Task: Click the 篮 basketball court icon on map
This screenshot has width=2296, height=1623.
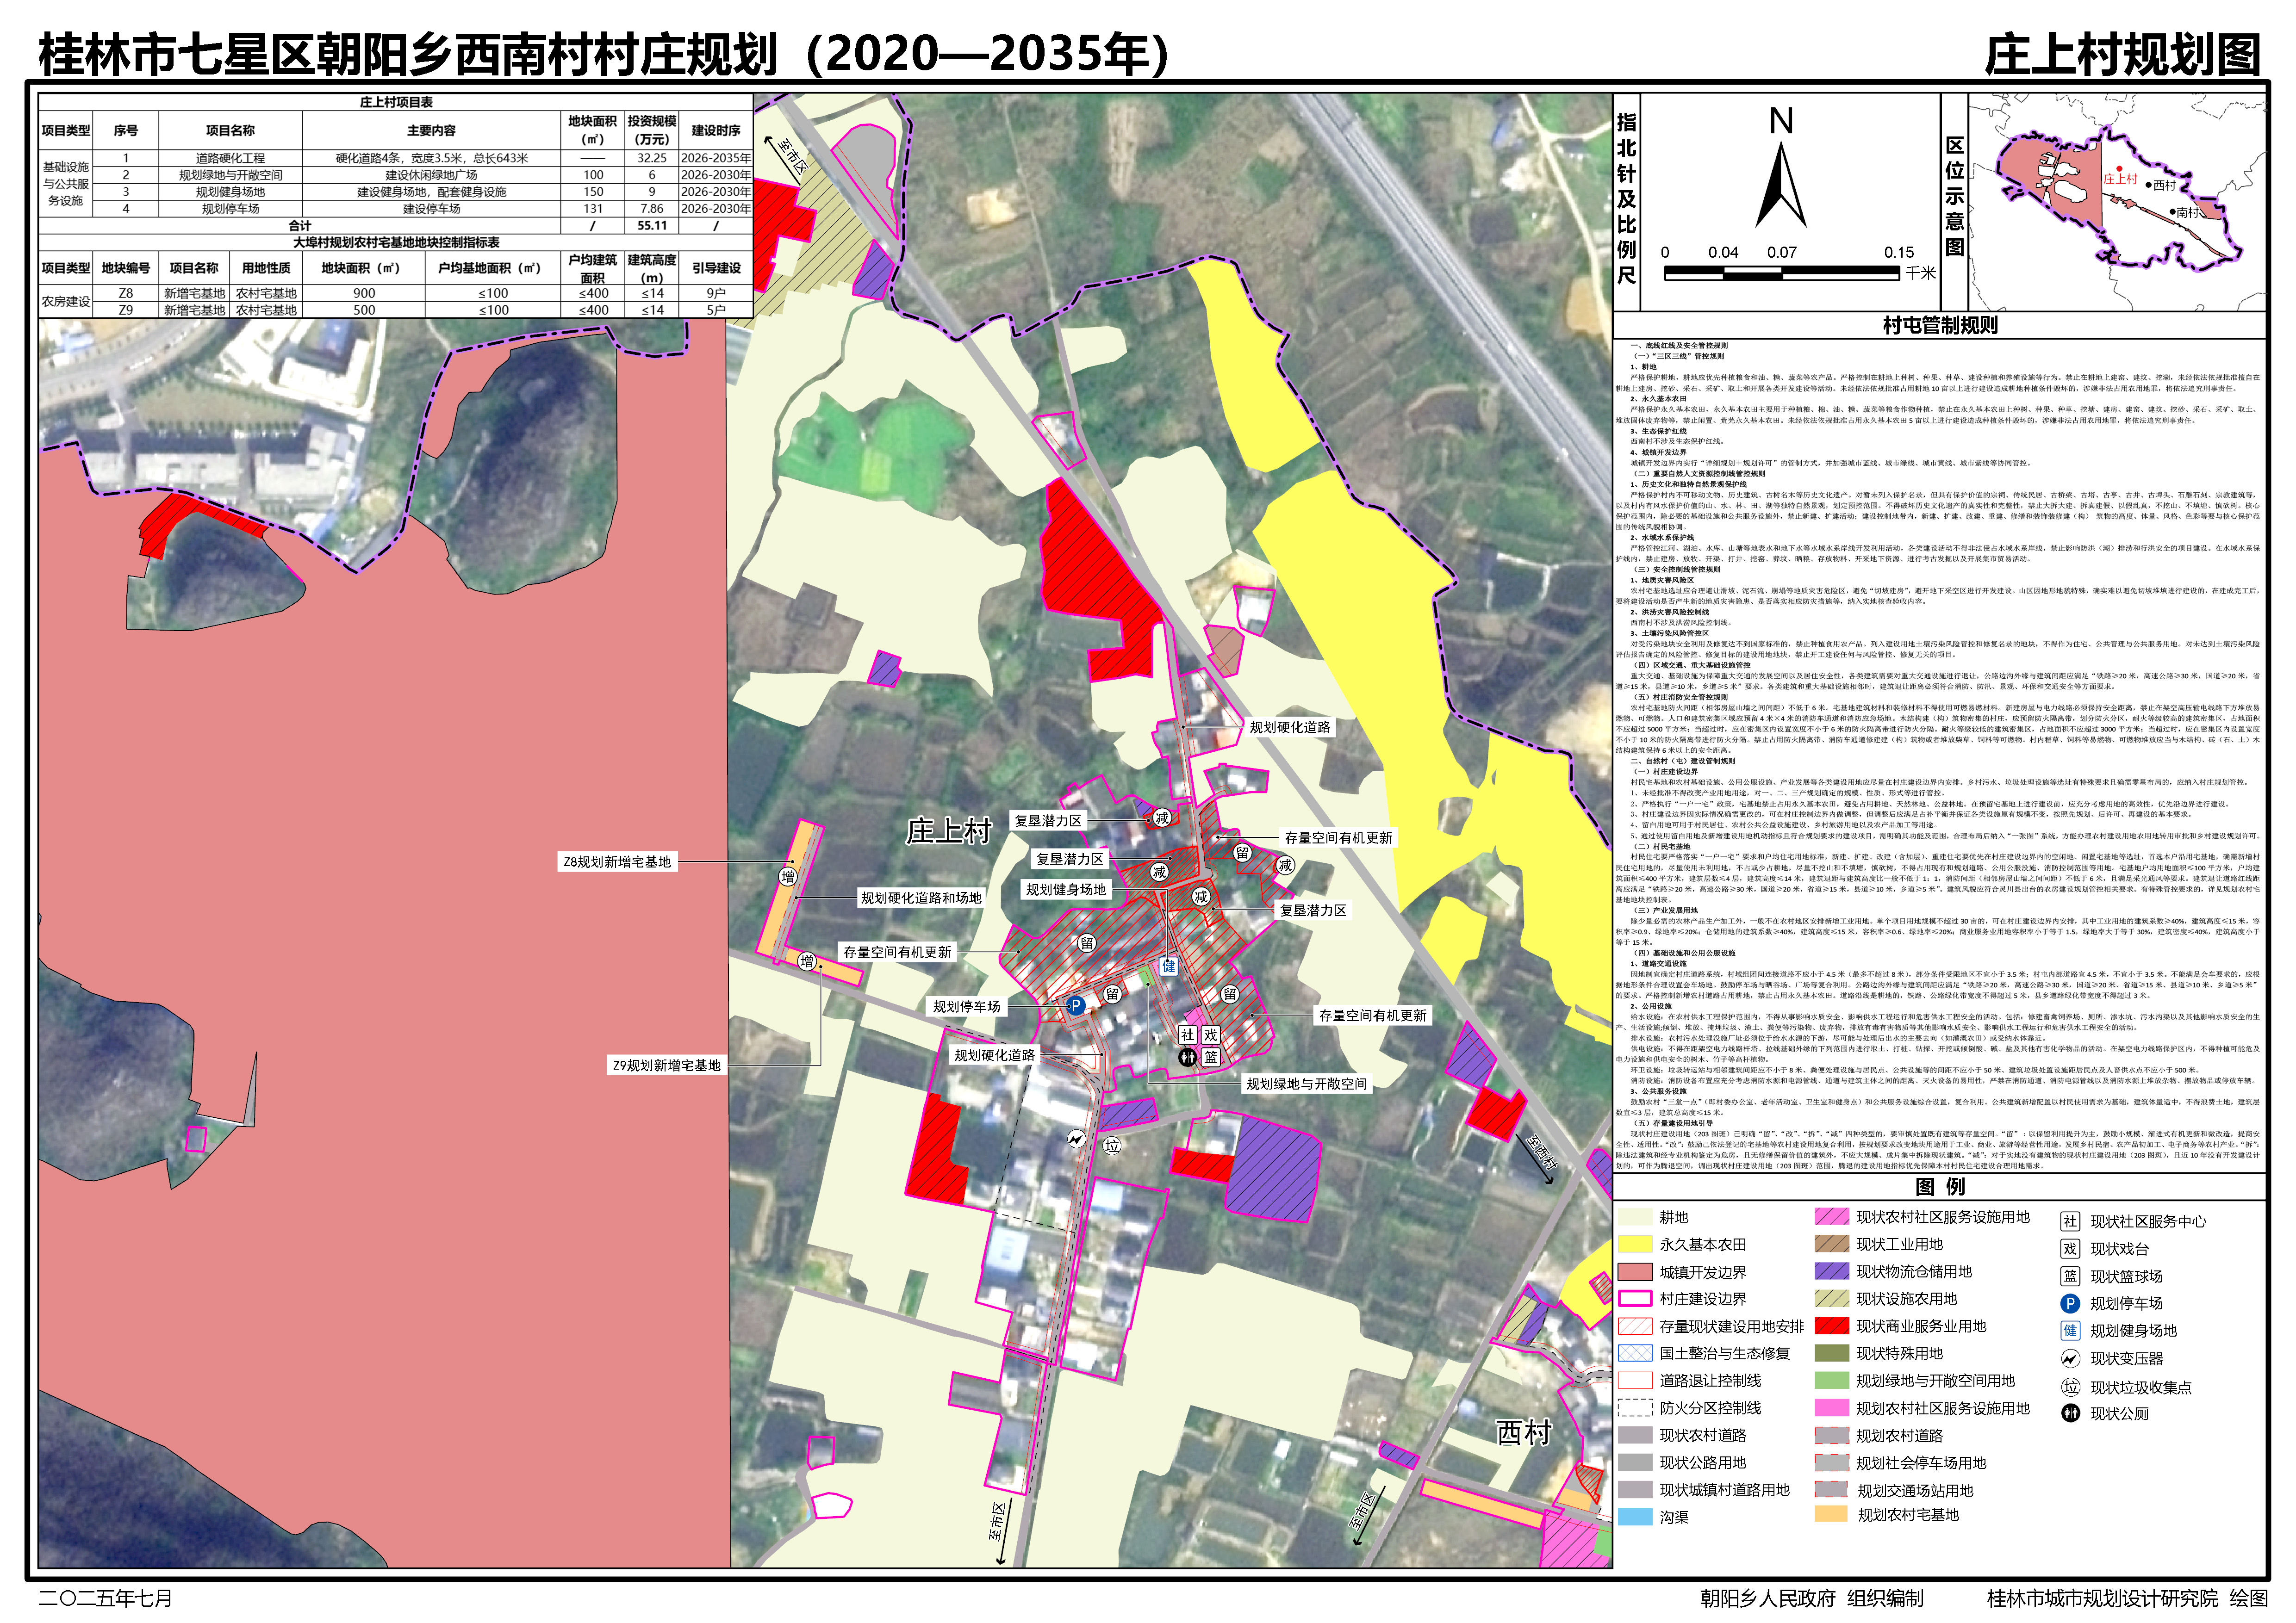Action: point(1211,1057)
